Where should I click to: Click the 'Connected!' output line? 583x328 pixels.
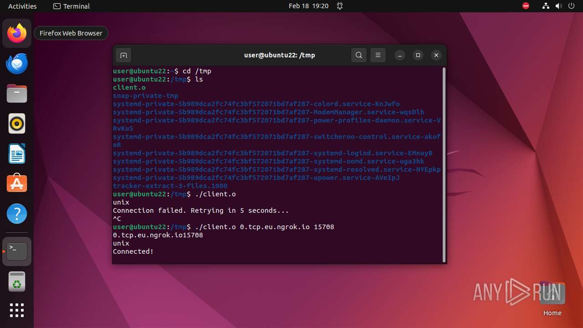pos(133,251)
